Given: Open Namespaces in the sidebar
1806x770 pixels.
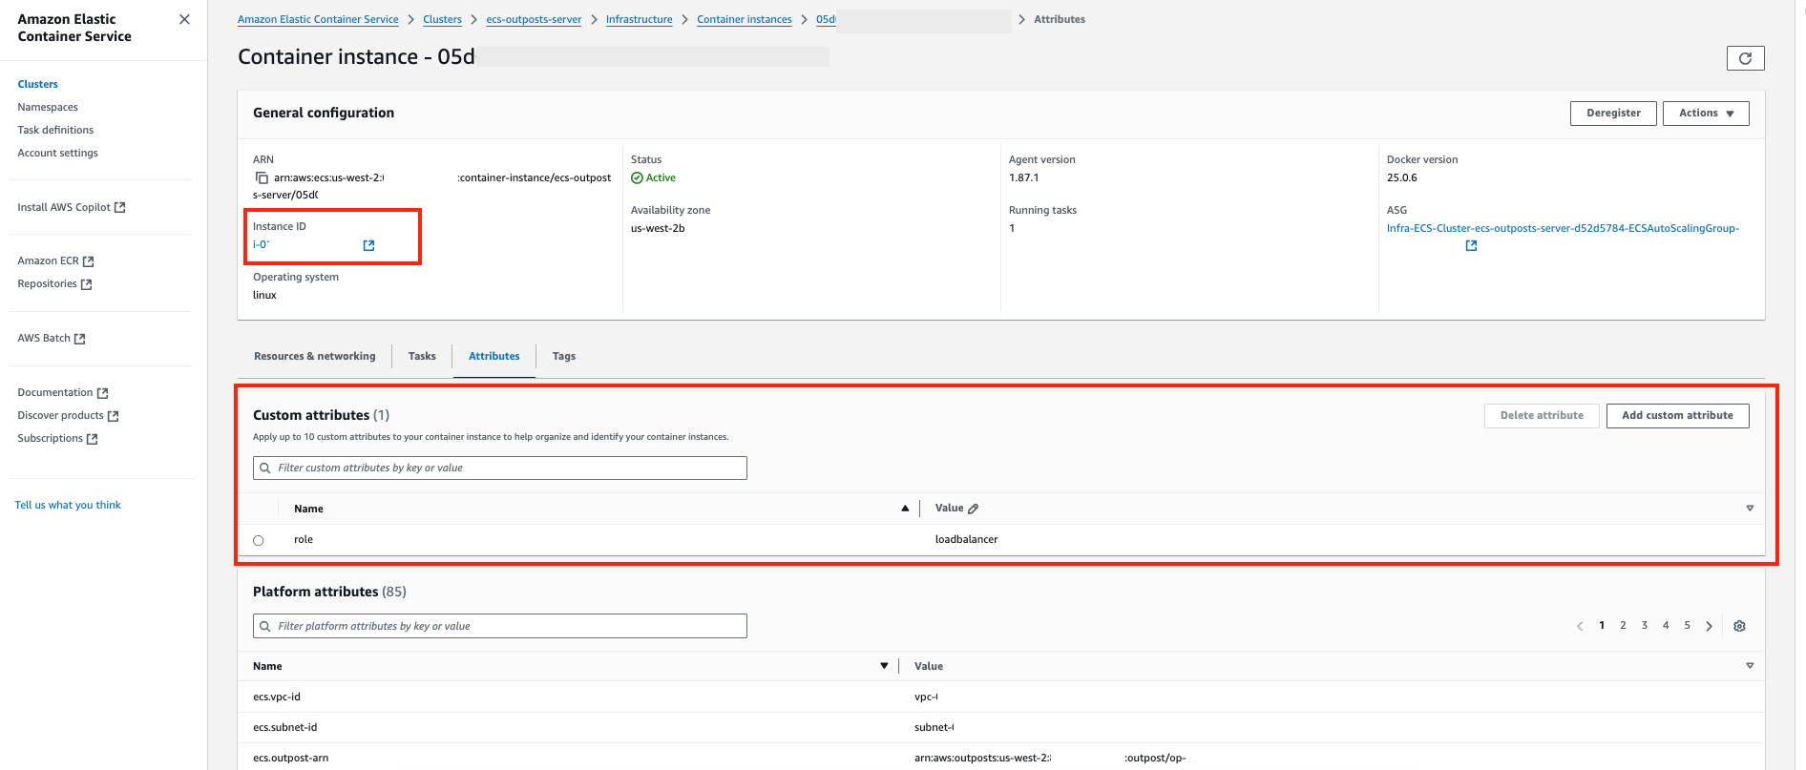Looking at the screenshot, I should click(48, 107).
